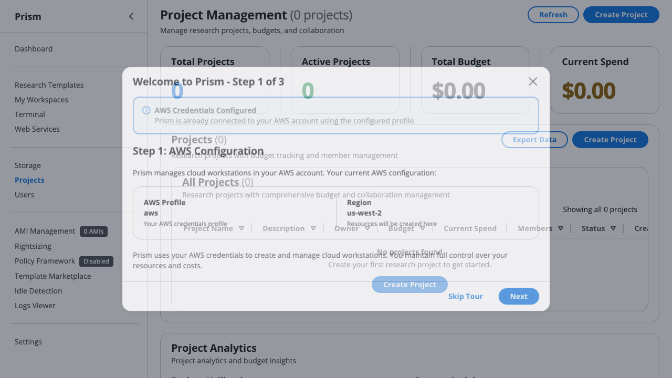This screenshot has height=378, width=672.
Task: Open Logs Viewer
Action: [35, 306]
